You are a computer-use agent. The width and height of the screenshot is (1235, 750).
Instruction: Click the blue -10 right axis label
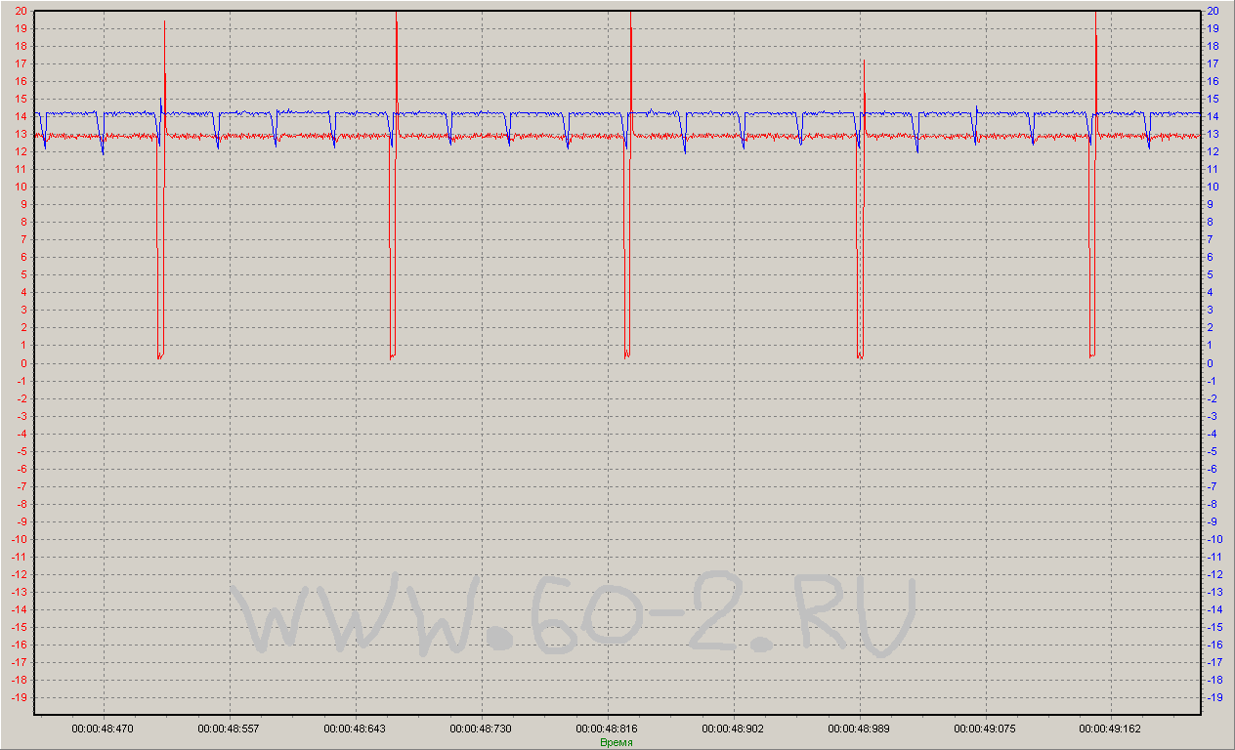pos(1214,539)
